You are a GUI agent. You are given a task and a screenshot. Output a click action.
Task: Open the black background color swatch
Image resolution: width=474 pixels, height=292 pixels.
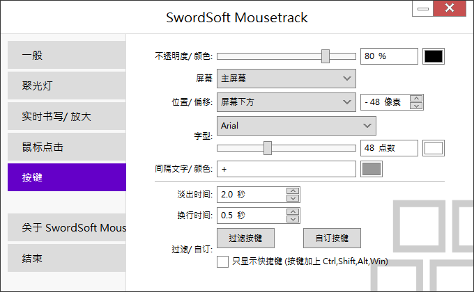tap(434, 56)
